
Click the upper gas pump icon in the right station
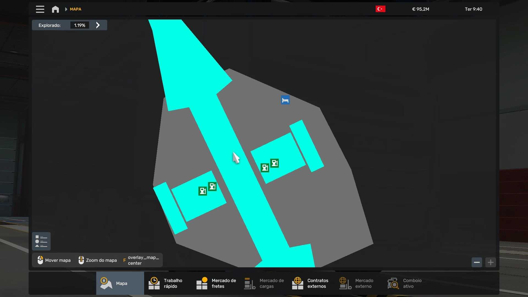pyautogui.click(x=274, y=163)
